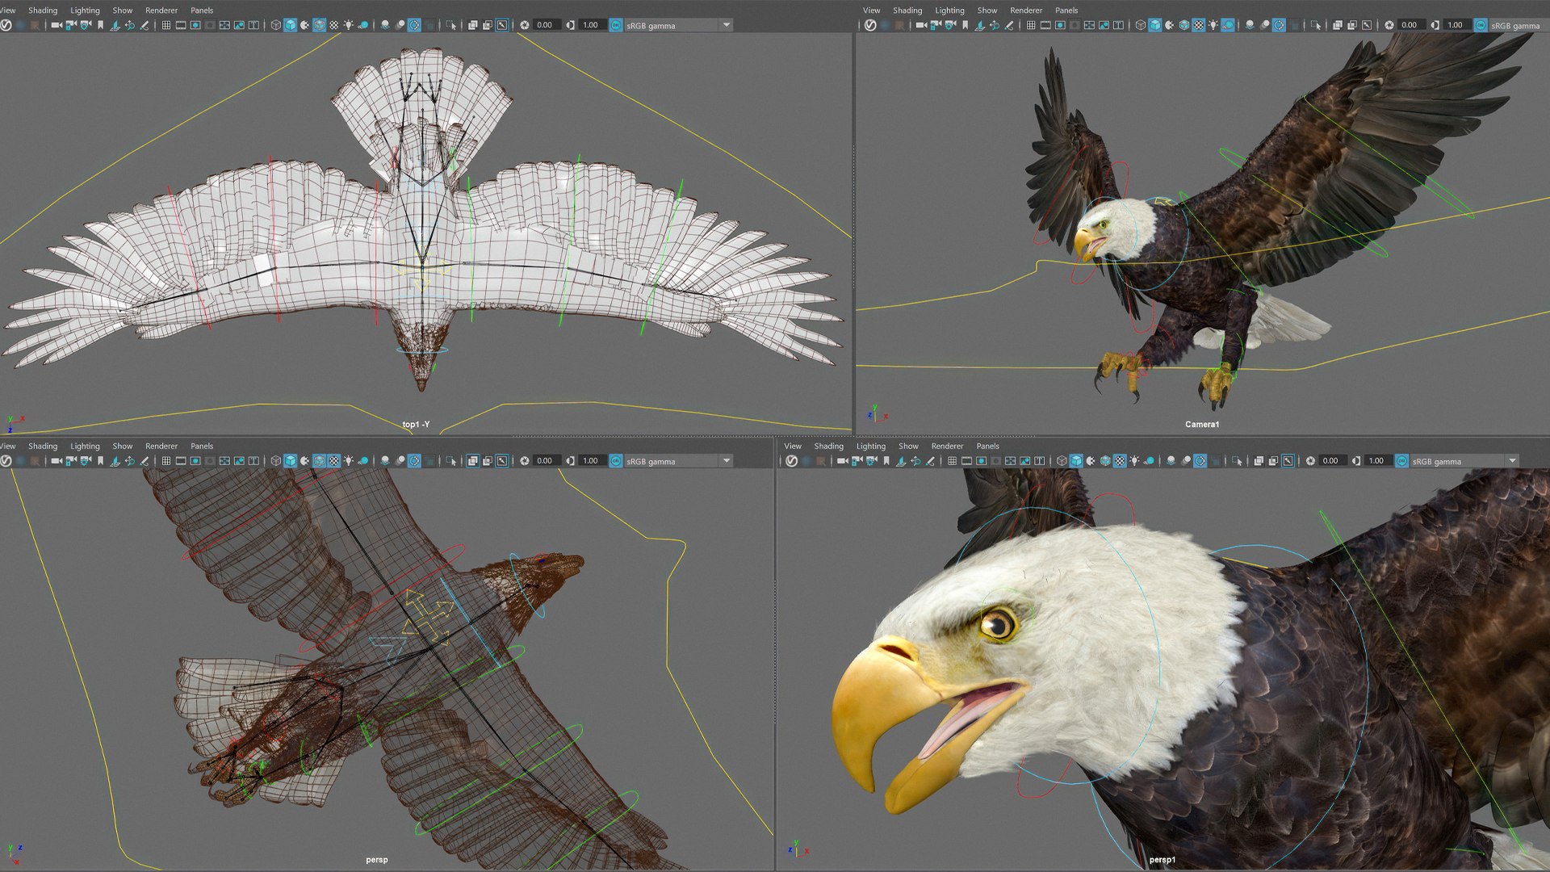Screen dimensions: 1550x872
Task: Click select camera icon in Camera1 toolbar
Action: [921, 25]
